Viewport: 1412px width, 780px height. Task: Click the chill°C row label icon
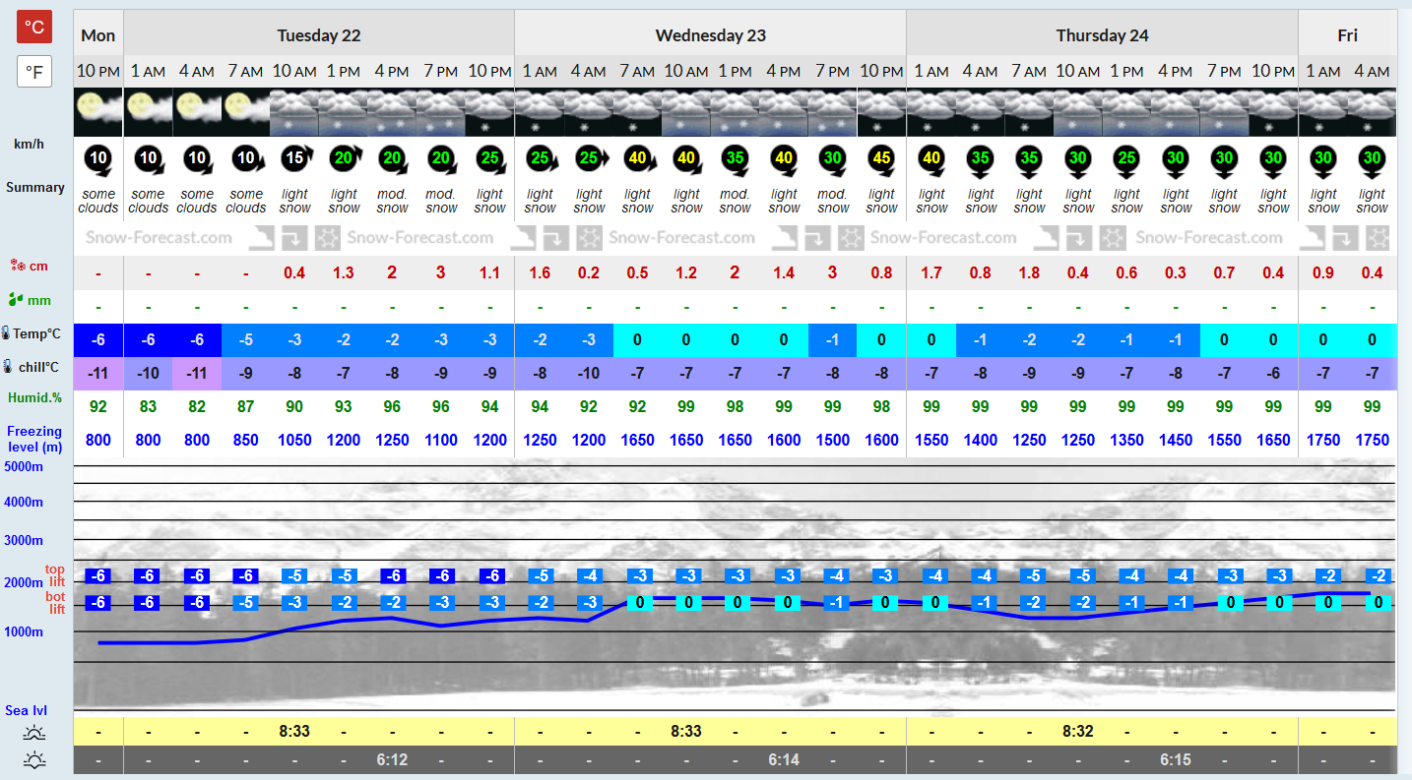(7, 367)
